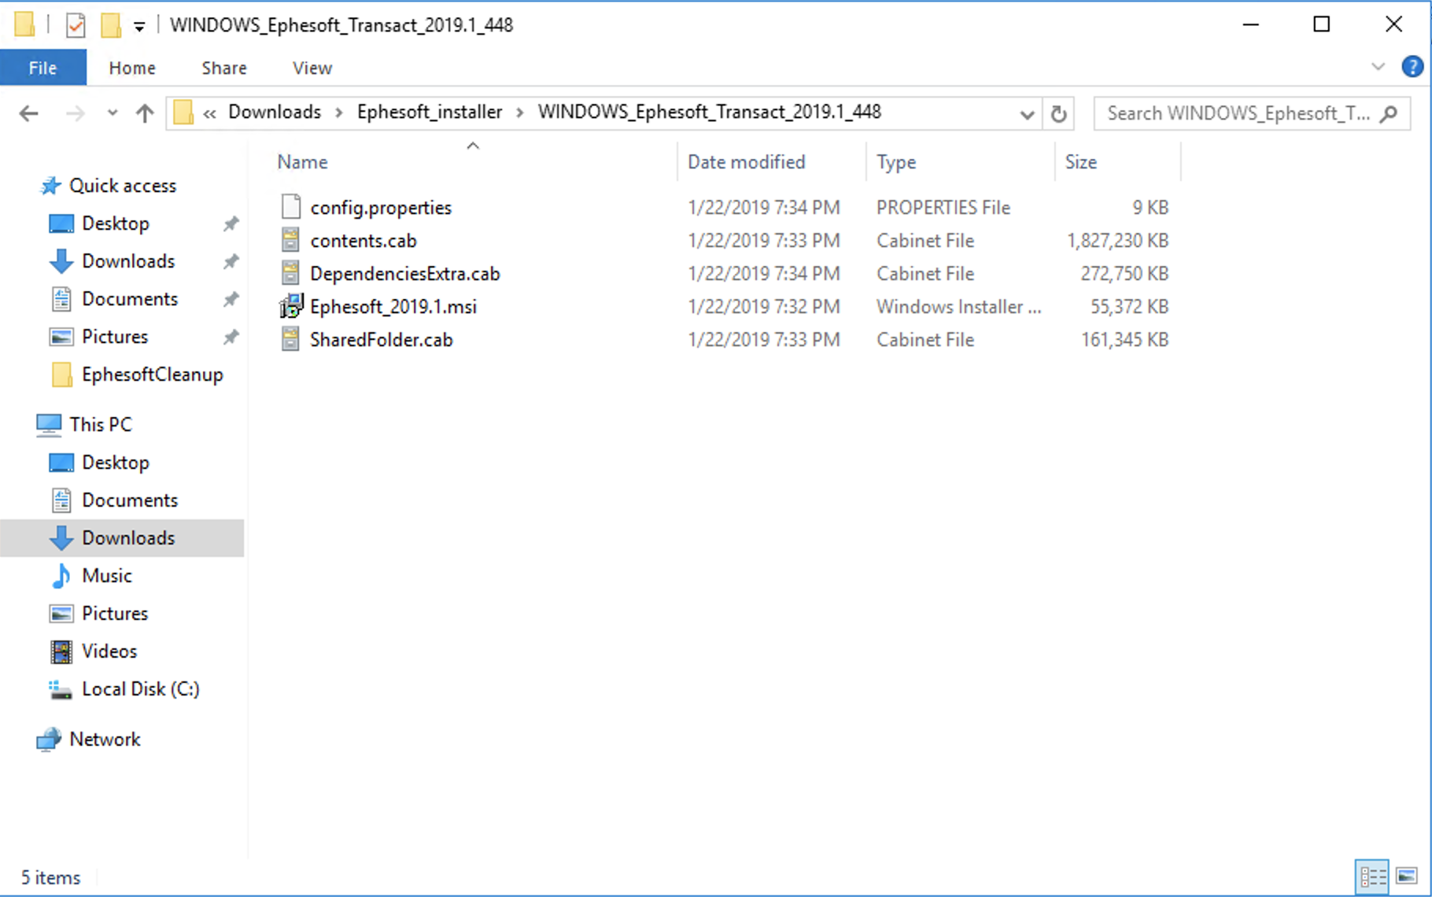Screen dimensions: 1432x897
Task: Click the Properties quick access toolbar icon
Action: click(x=76, y=25)
